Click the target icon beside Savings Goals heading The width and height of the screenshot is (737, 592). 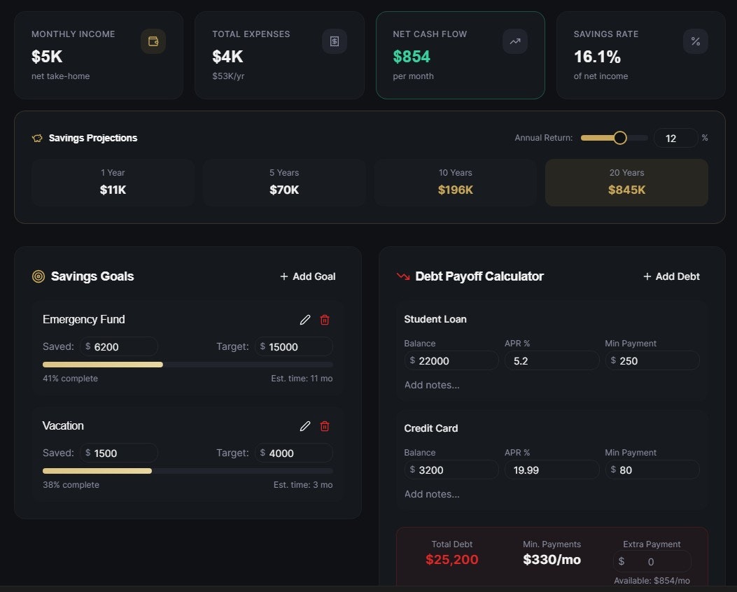[38, 276]
